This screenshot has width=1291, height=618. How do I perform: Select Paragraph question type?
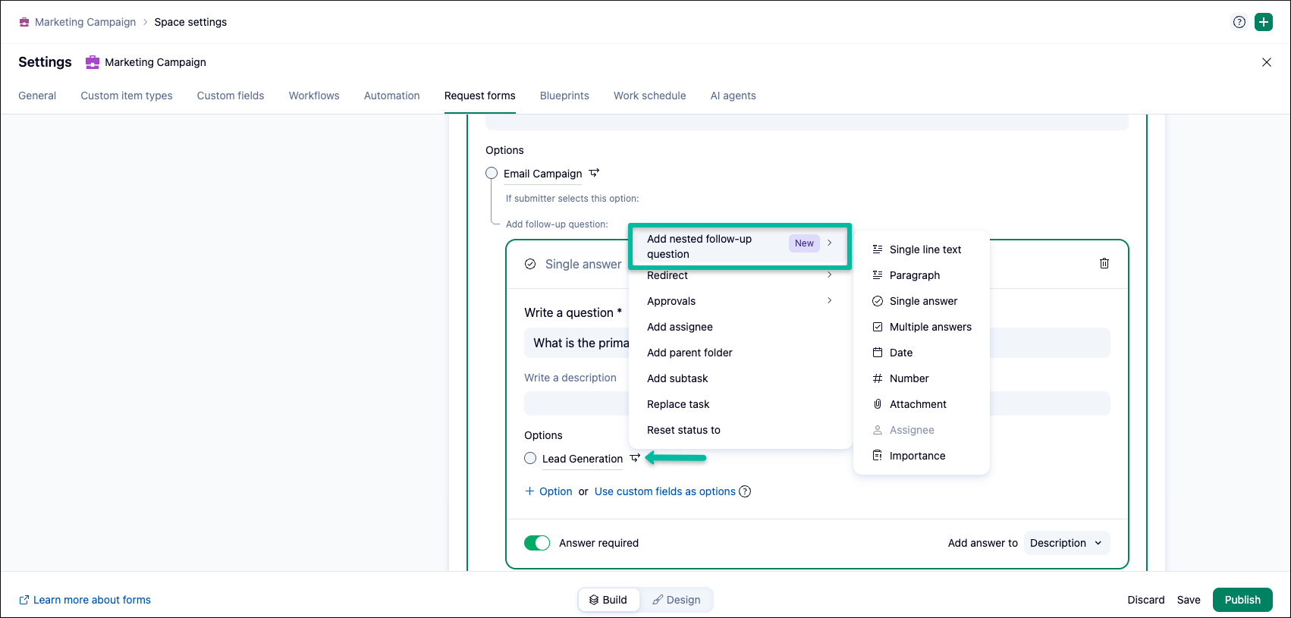(x=922, y=275)
